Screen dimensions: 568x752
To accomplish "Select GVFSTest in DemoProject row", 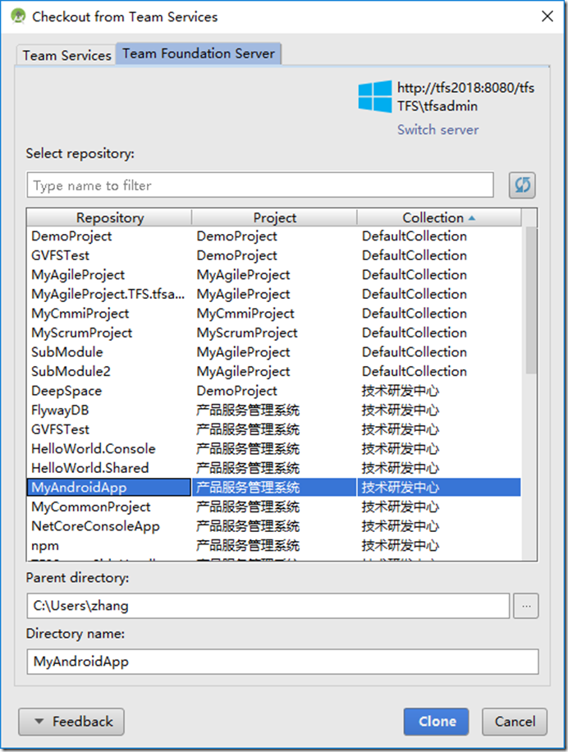I will (x=274, y=255).
